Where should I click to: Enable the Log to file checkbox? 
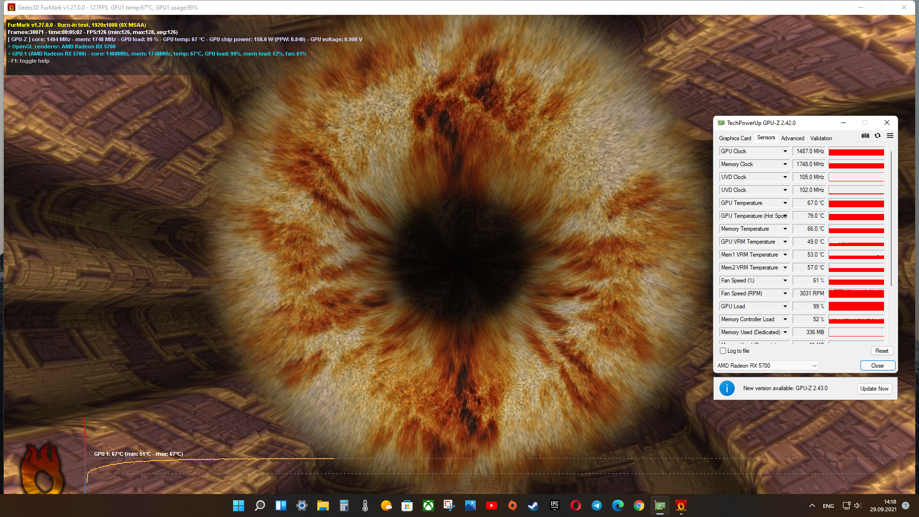click(723, 351)
